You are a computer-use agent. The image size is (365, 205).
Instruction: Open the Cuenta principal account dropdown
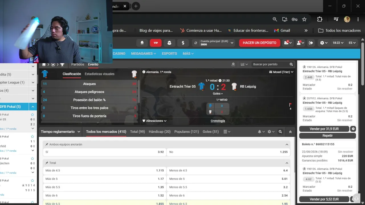(214, 43)
